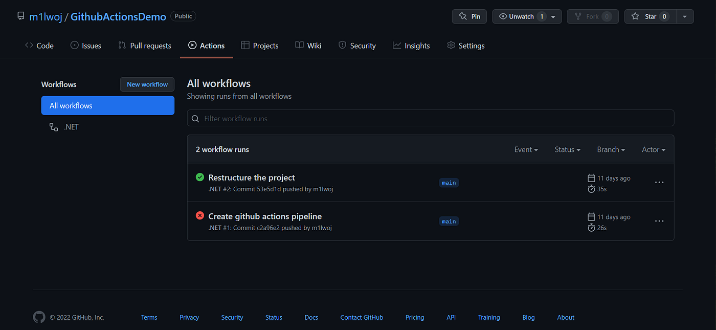
Task: Click the GitHub logo in the footer
Action: (39, 317)
